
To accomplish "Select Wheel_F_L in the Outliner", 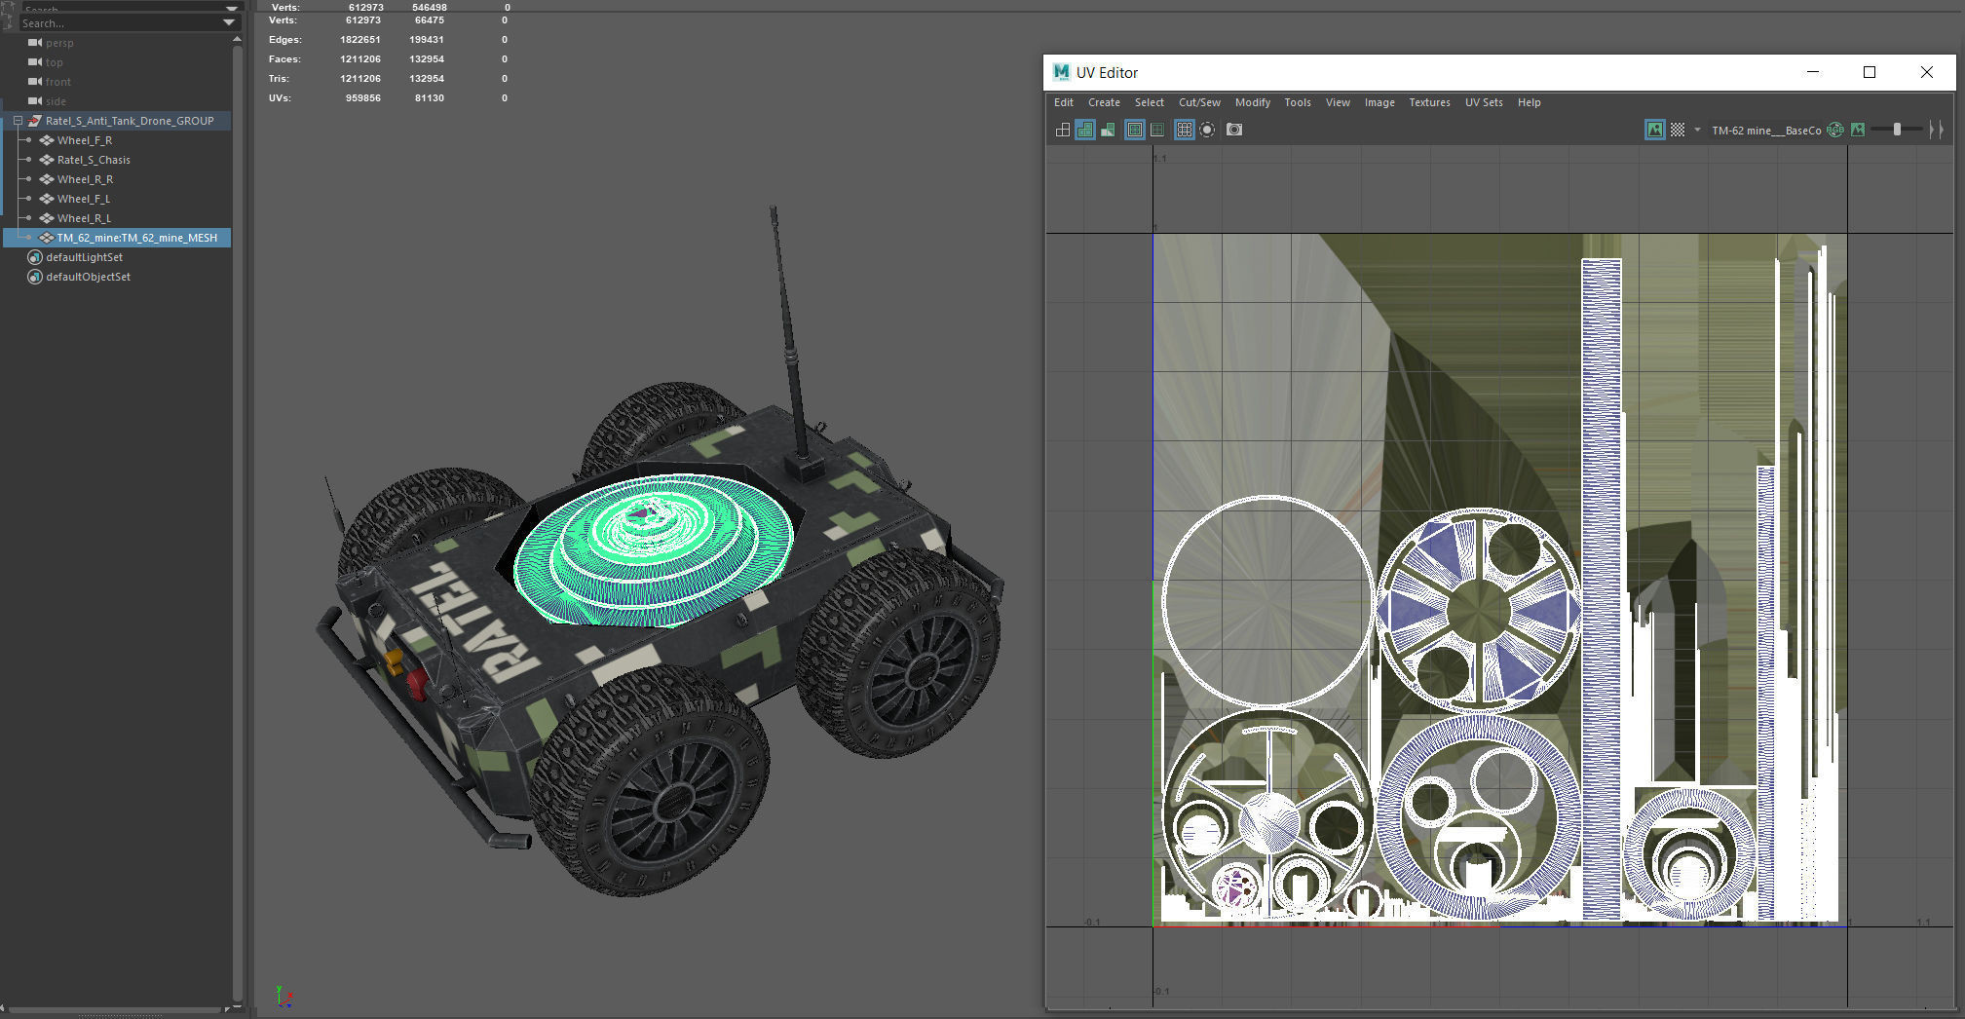I will (83, 199).
